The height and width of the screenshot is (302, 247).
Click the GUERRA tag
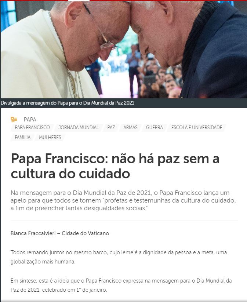tap(154, 127)
